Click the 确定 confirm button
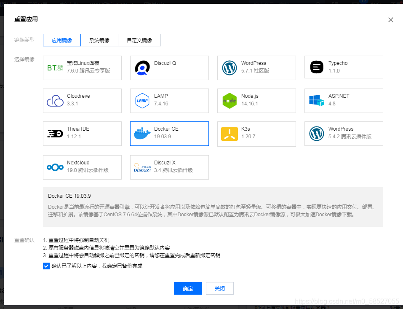The height and width of the screenshot is (309, 403). [187, 288]
